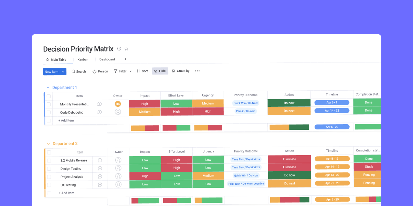Click the Hide columns button

pos(160,71)
